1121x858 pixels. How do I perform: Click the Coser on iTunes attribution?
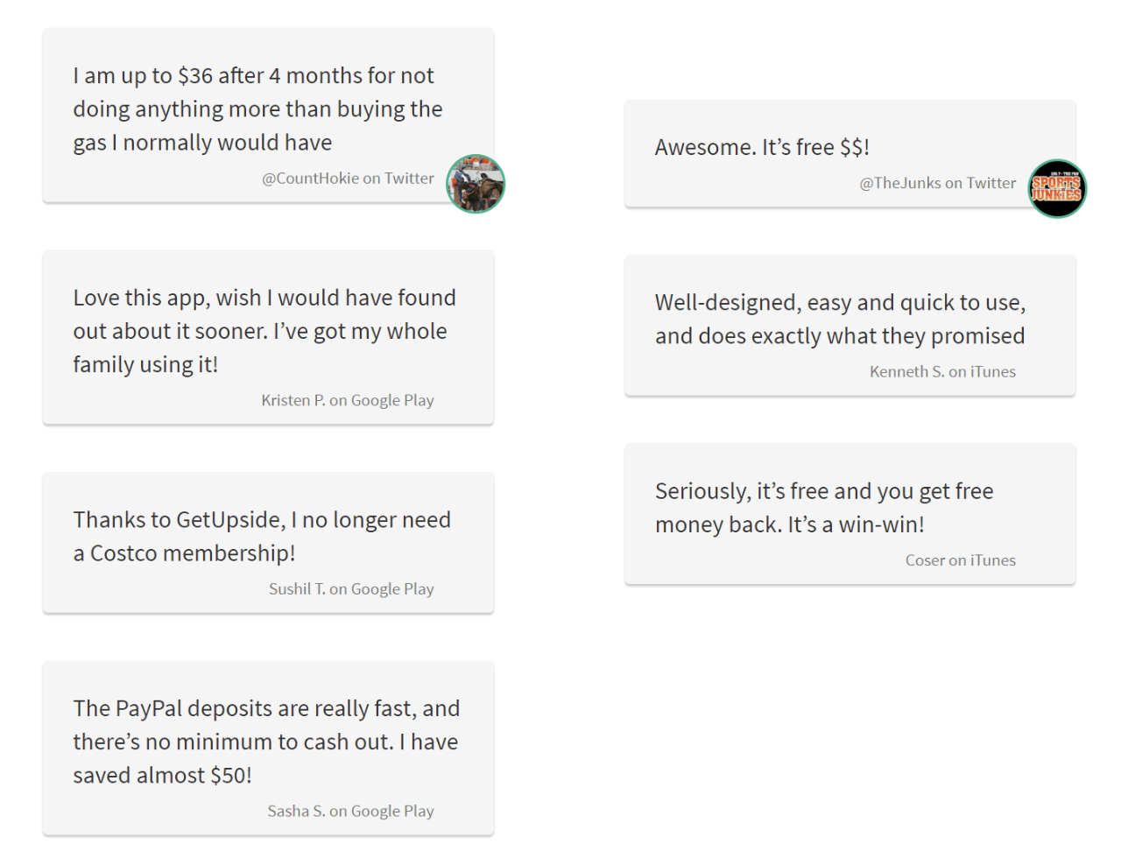(x=960, y=560)
